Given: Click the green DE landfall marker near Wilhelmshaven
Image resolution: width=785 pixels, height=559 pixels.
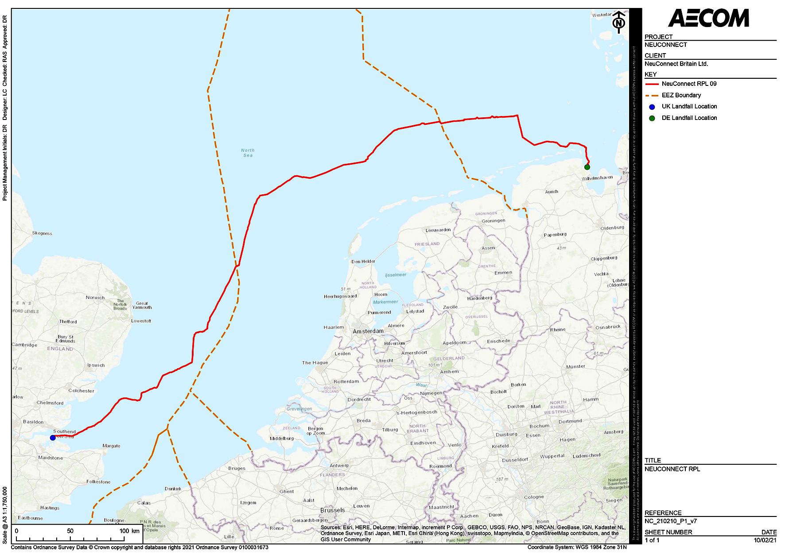Looking at the screenshot, I should [587, 167].
